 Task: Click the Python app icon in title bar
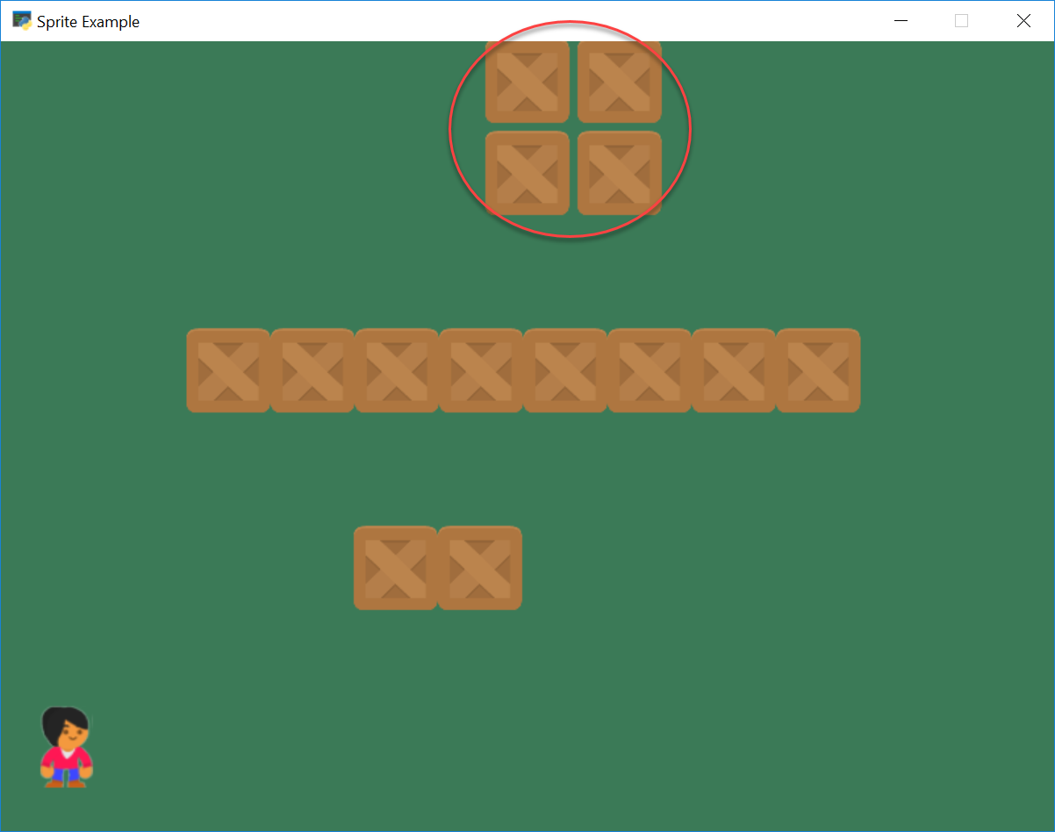point(22,21)
